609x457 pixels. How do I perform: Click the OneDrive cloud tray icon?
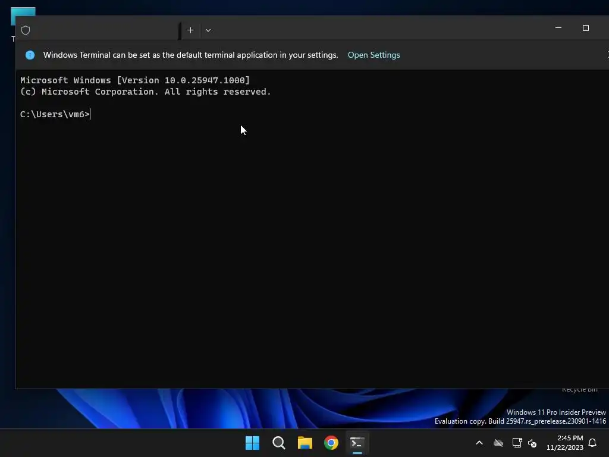click(x=498, y=443)
